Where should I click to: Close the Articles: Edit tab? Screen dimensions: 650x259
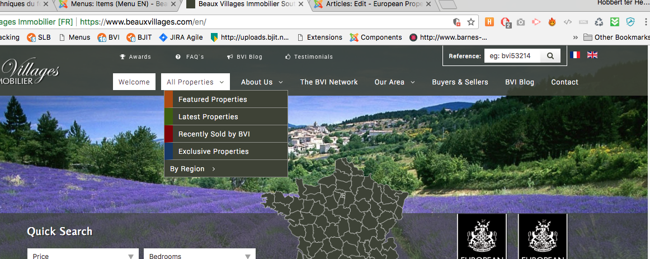(x=428, y=4)
